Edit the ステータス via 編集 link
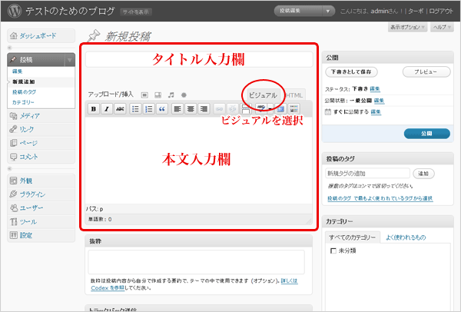This screenshot has width=461, height=312. [375, 88]
